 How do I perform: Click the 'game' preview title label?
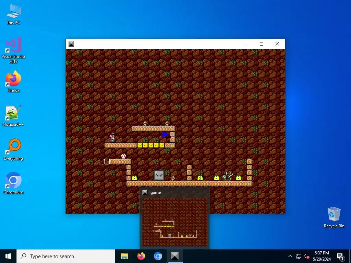[x=156, y=192]
